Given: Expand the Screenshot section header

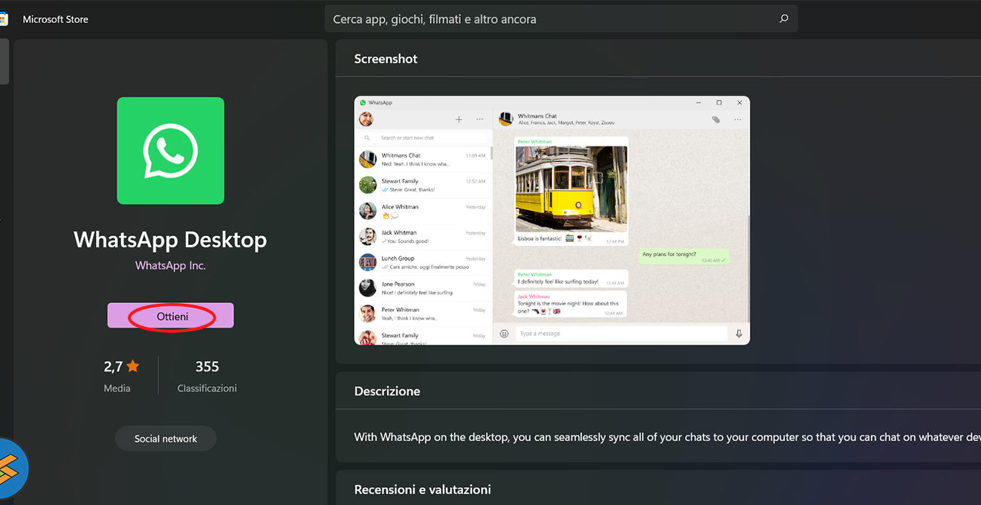Looking at the screenshot, I should (386, 59).
